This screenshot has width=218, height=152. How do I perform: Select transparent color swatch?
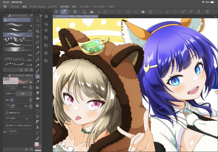coord(38,150)
